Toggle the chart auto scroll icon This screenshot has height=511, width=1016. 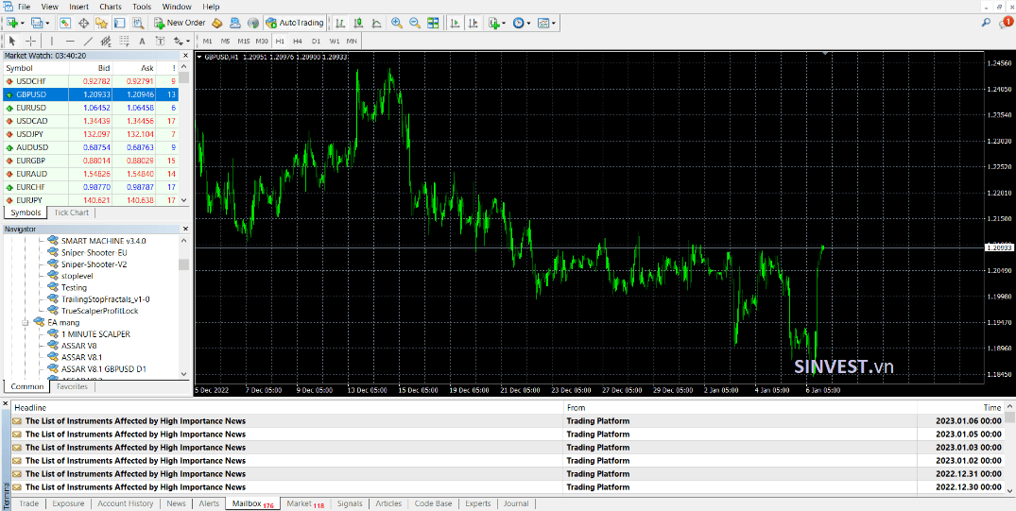(x=455, y=23)
